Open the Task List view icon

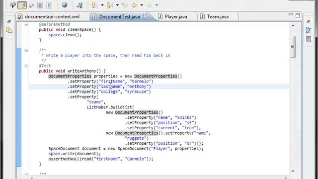(x=309, y=39)
